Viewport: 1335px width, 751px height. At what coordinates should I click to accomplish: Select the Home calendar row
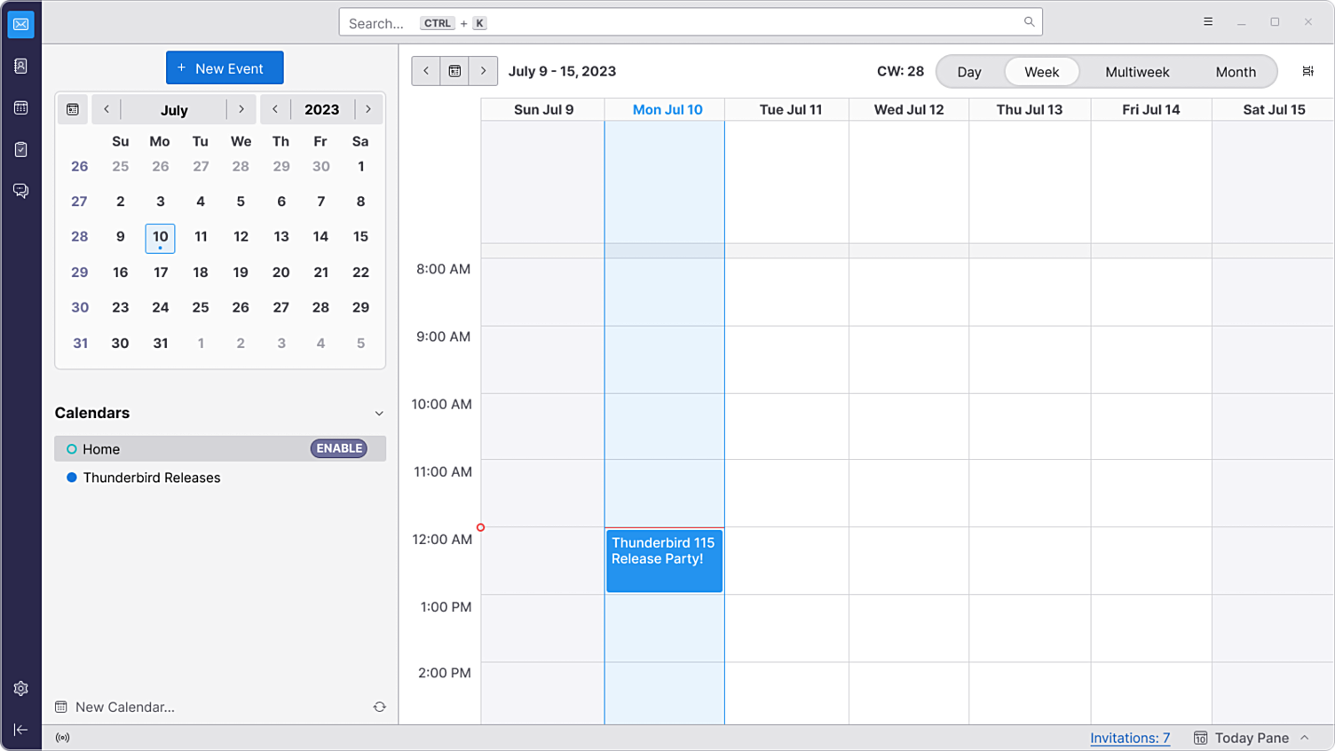[220, 448]
